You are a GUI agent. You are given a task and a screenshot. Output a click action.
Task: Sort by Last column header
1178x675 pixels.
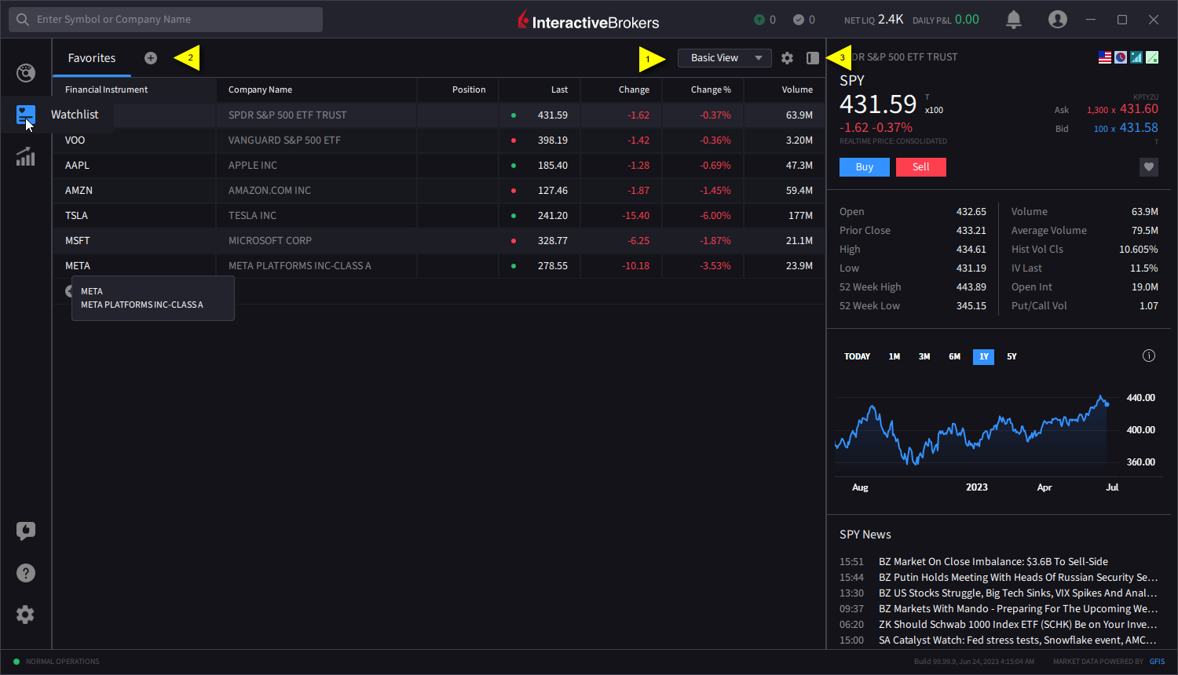coord(559,89)
